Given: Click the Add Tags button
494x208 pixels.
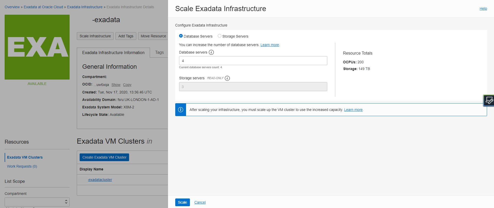Looking at the screenshot, I should point(126,36).
